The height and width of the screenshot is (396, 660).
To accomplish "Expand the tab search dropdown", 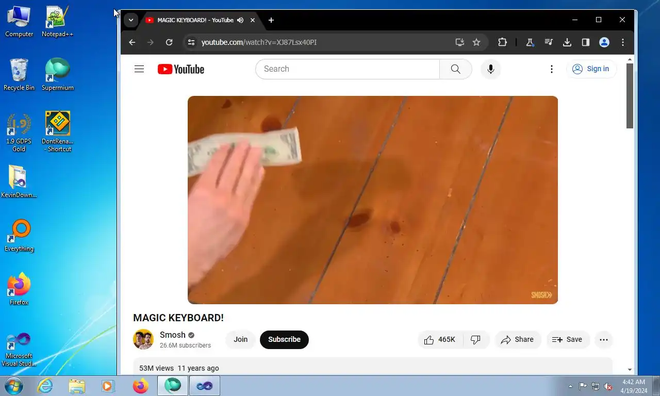I will pyautogui.click(x=131, y=20).
